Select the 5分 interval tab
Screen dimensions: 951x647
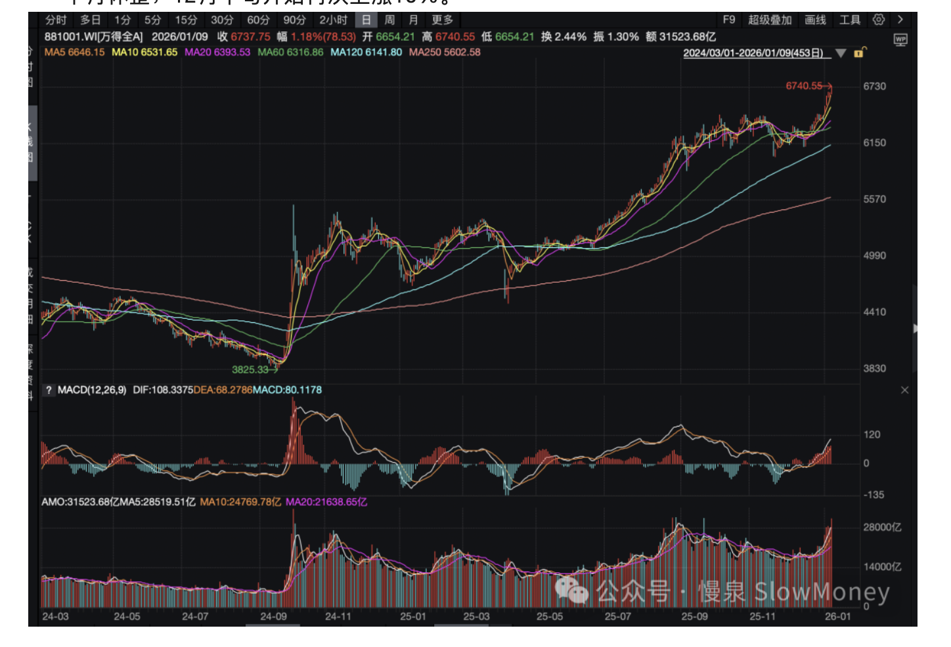click(153, 20)
